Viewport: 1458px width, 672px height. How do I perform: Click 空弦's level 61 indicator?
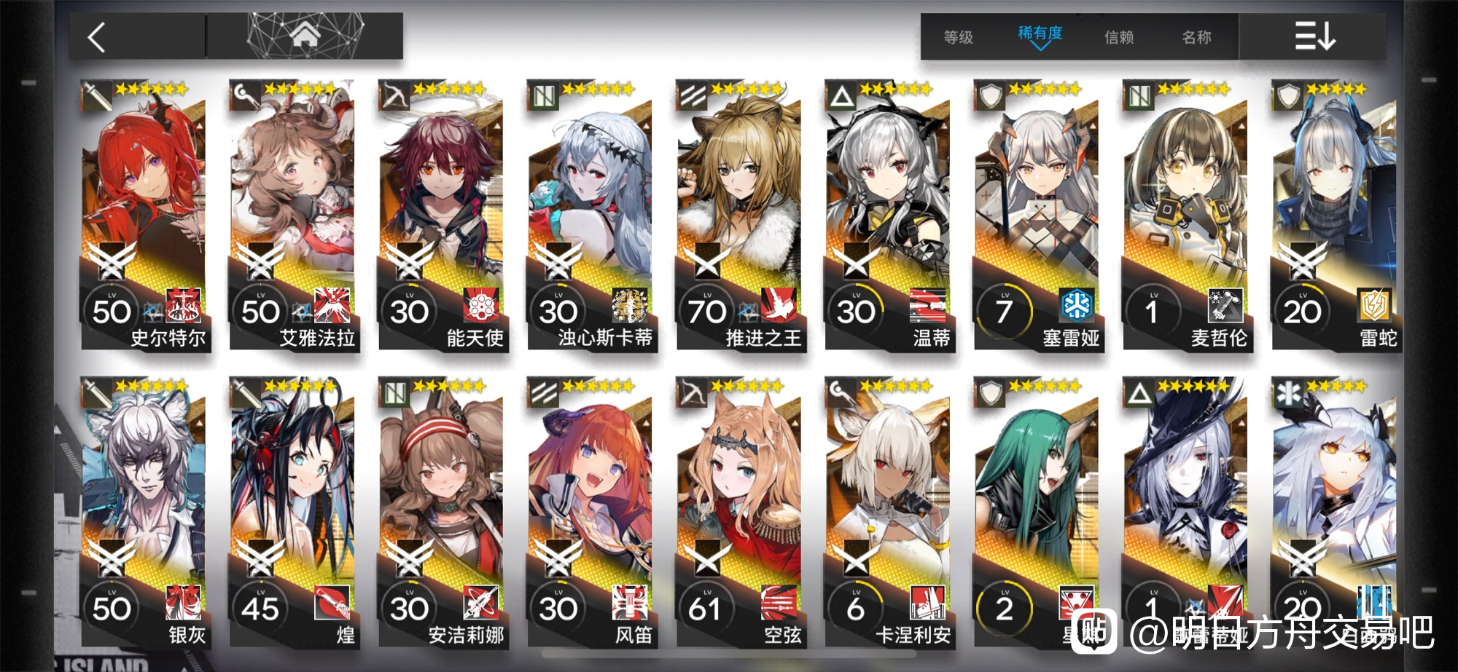tap(704, 607)
